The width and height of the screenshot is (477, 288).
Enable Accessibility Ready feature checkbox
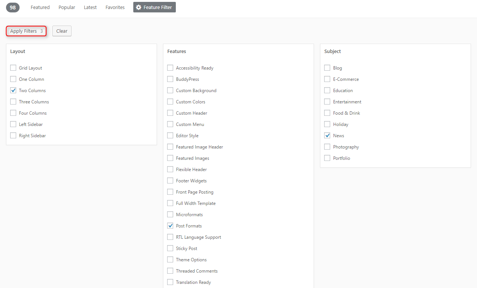pos(170,68)
